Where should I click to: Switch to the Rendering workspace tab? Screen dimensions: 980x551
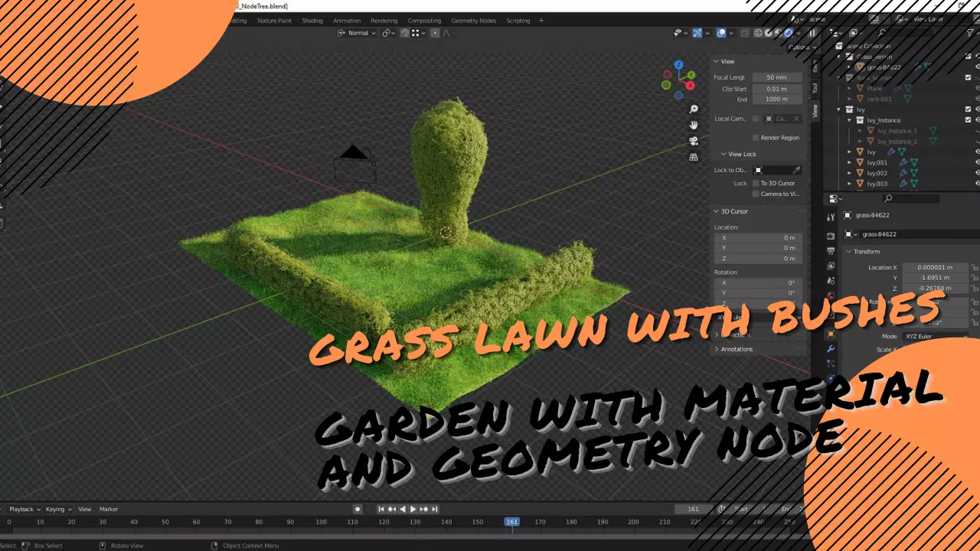384,21
